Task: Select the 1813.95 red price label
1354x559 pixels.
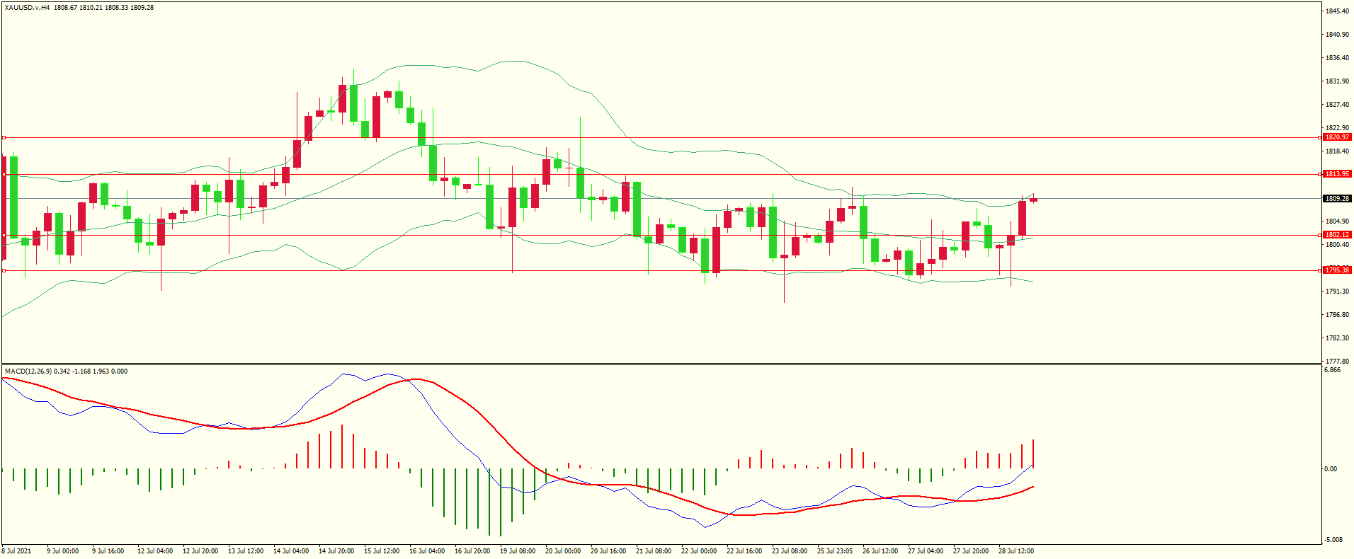Action: (1336, 174)
